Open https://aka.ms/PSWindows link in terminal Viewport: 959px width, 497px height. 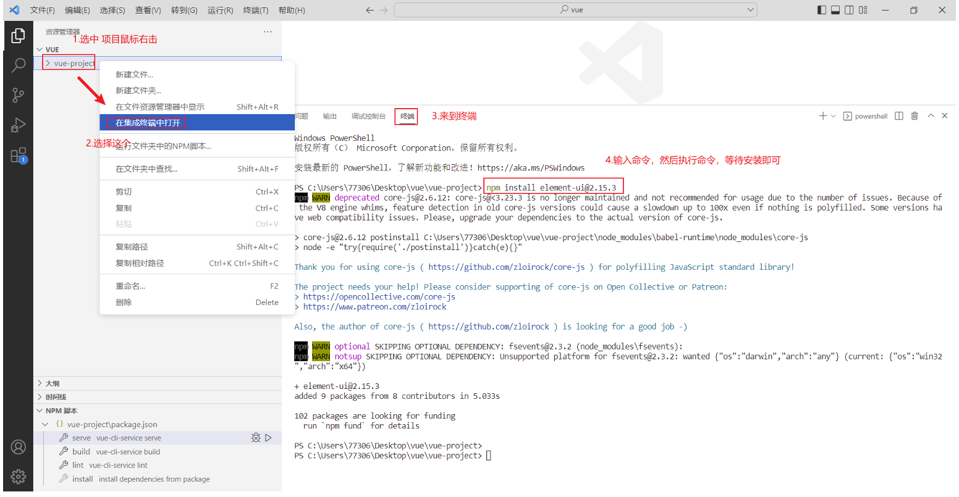click(x=531, y=167)
